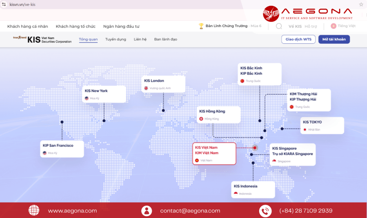The height and width of the screenshot is (218, 367).
Task: Click the US flag on KIS New York card
Action: click(87, 98)
